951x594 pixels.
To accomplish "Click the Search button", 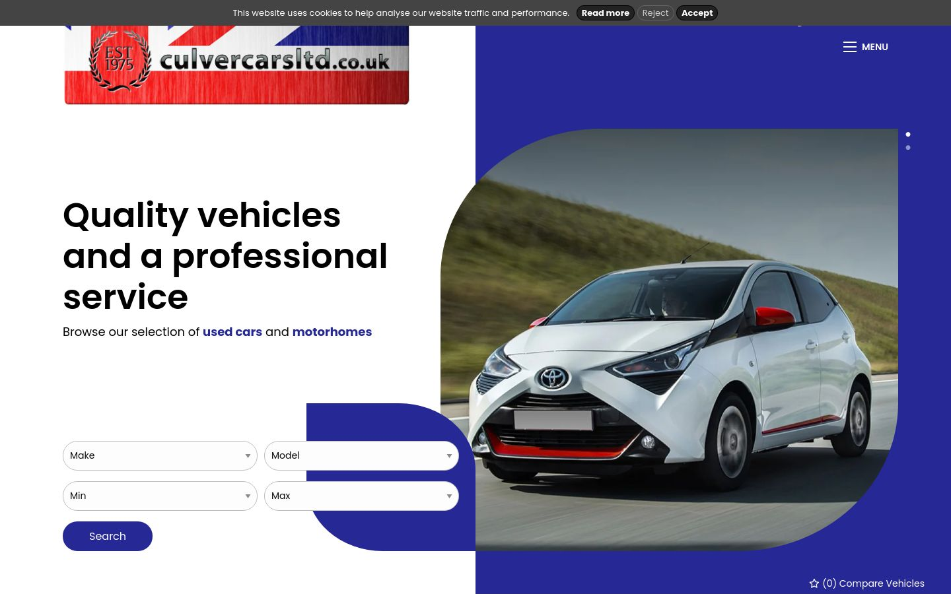I will point(108,536).
